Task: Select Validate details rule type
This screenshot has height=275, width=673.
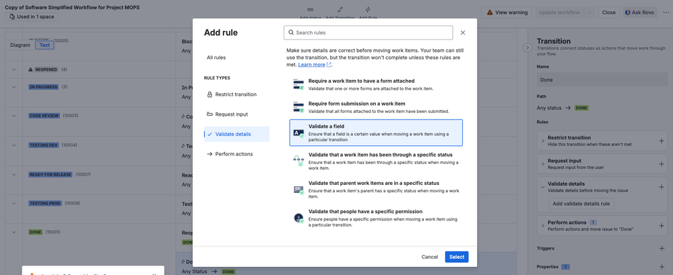Action: (x=236, y=134)
